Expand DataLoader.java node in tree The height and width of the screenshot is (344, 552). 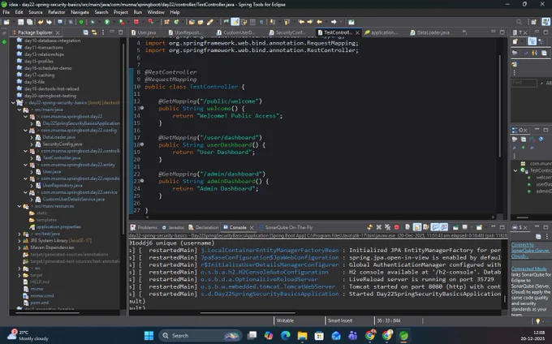point(32,137)
